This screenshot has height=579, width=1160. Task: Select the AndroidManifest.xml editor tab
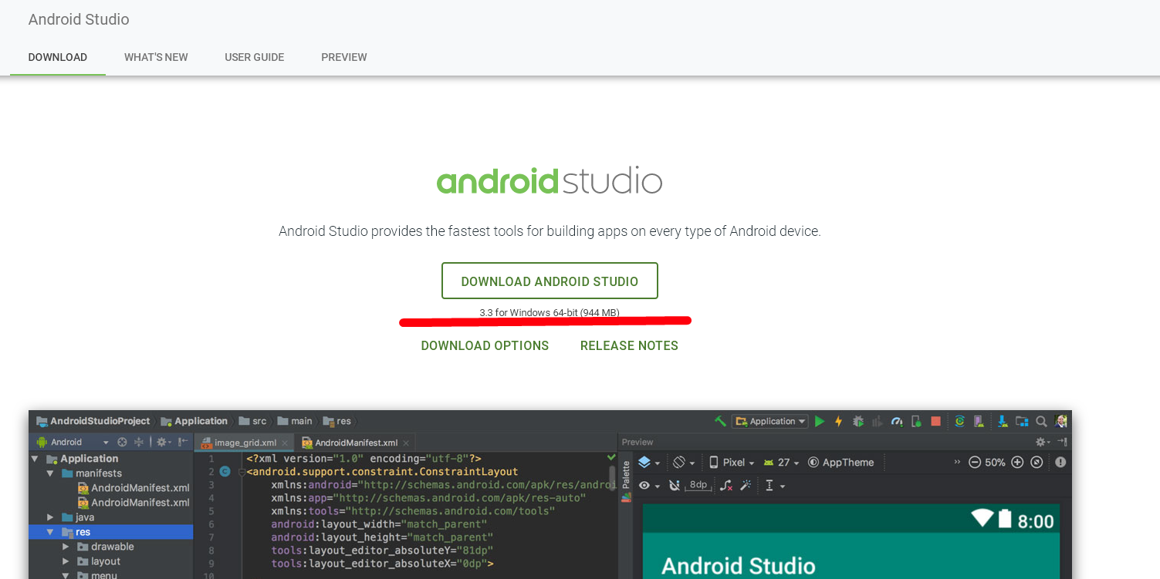point(356,443)
